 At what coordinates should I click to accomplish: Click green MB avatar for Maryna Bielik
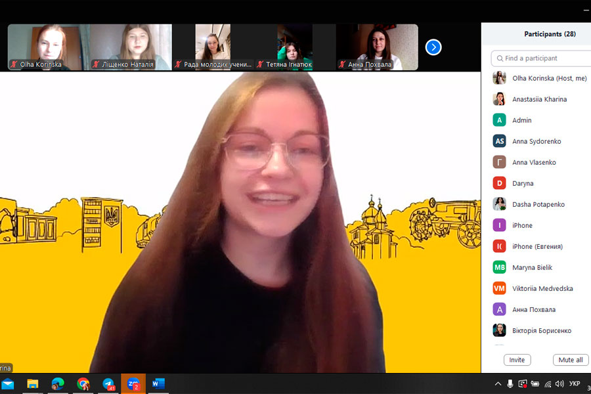coord(500,268)
